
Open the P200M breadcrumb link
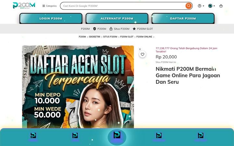pyautogui.click(x=82, y=37)
